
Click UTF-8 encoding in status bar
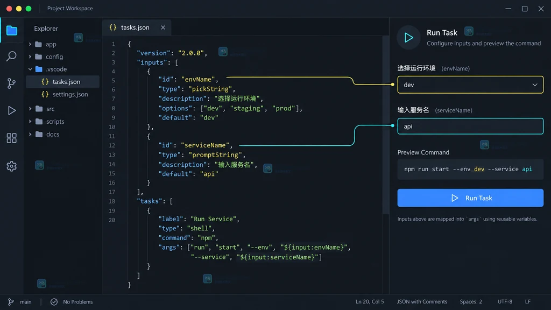(x=505, y=301)
